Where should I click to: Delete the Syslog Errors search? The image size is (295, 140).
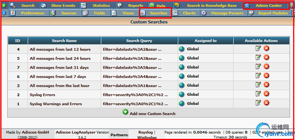pyautogui.click(x=266, y=93)
